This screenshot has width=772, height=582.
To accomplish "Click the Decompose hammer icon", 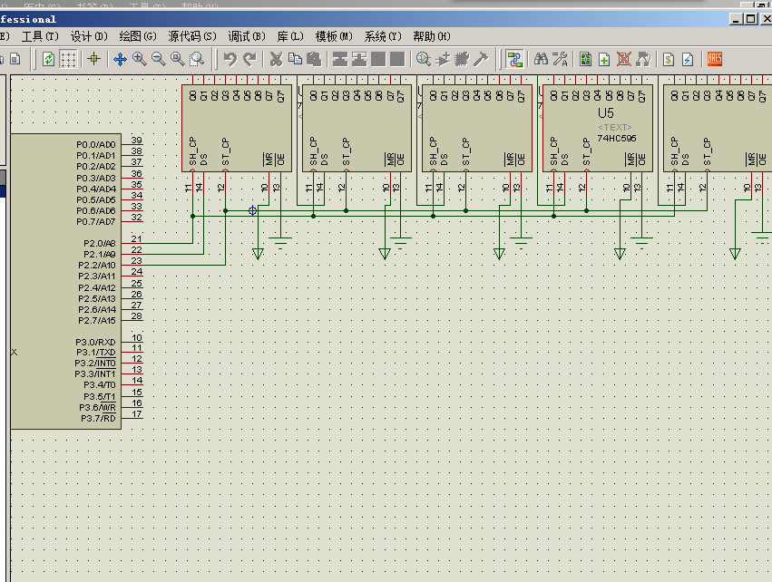I will pyautogui.click(x=481, y=60).
